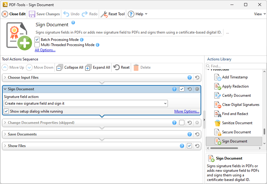Select Secure Document action
The width and height of the screenshot is (267, 184).
click(234, 132)
